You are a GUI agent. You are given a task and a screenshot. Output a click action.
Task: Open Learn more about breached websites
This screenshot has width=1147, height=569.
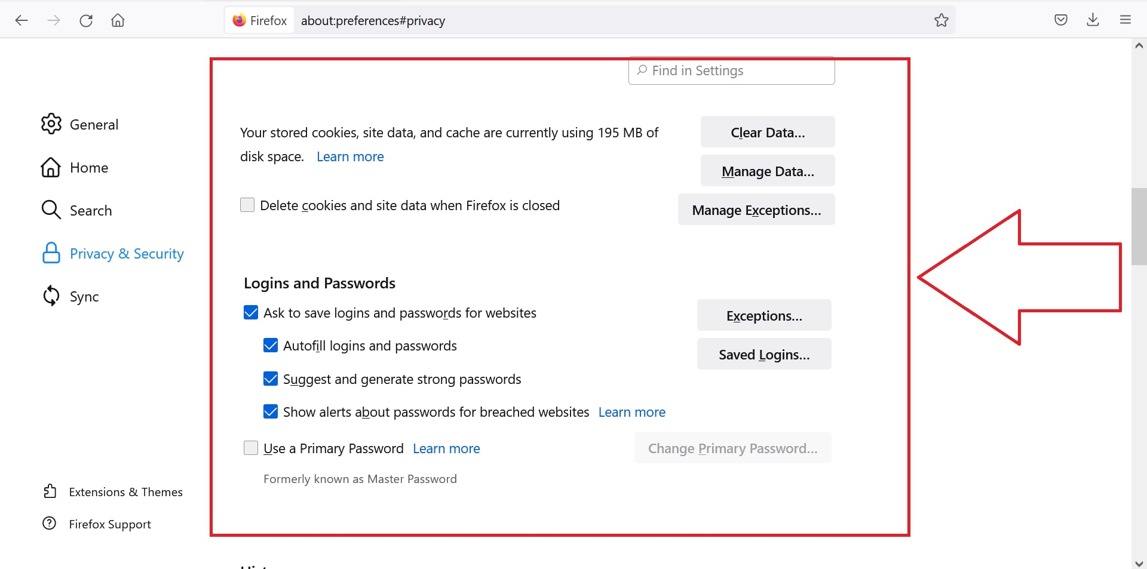tap(631, 412)
